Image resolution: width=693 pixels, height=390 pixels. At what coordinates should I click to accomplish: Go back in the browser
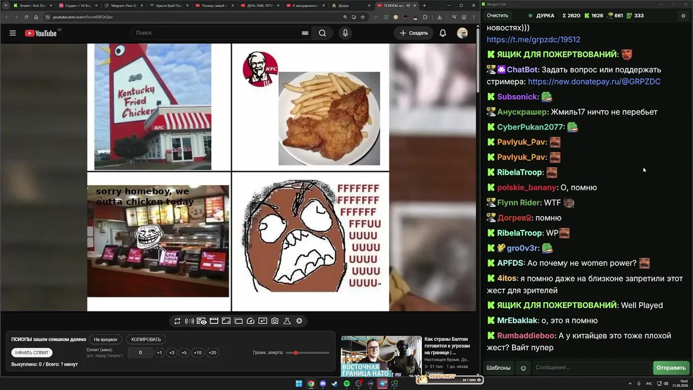coord(6,17)
